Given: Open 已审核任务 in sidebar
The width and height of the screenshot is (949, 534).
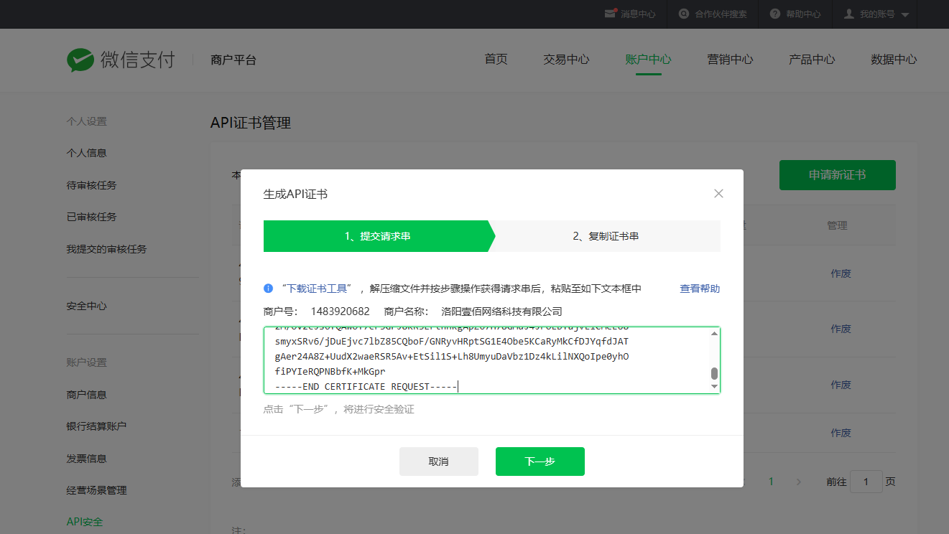Looking at the screenshot, I should (91, 217).
